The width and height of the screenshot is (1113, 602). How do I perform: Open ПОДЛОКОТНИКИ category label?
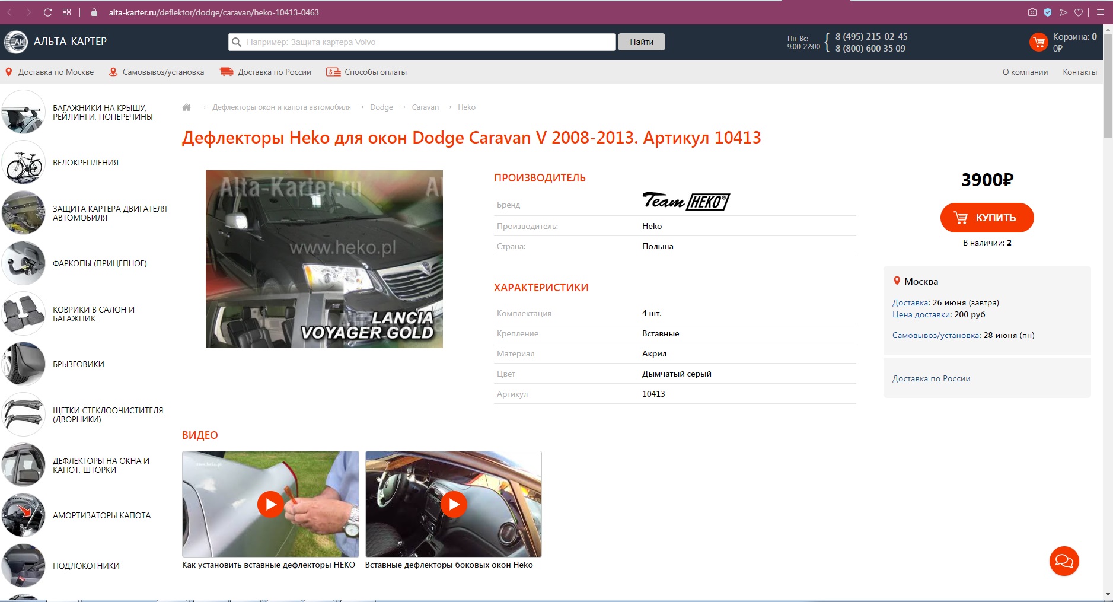click(x=86, y=566)
